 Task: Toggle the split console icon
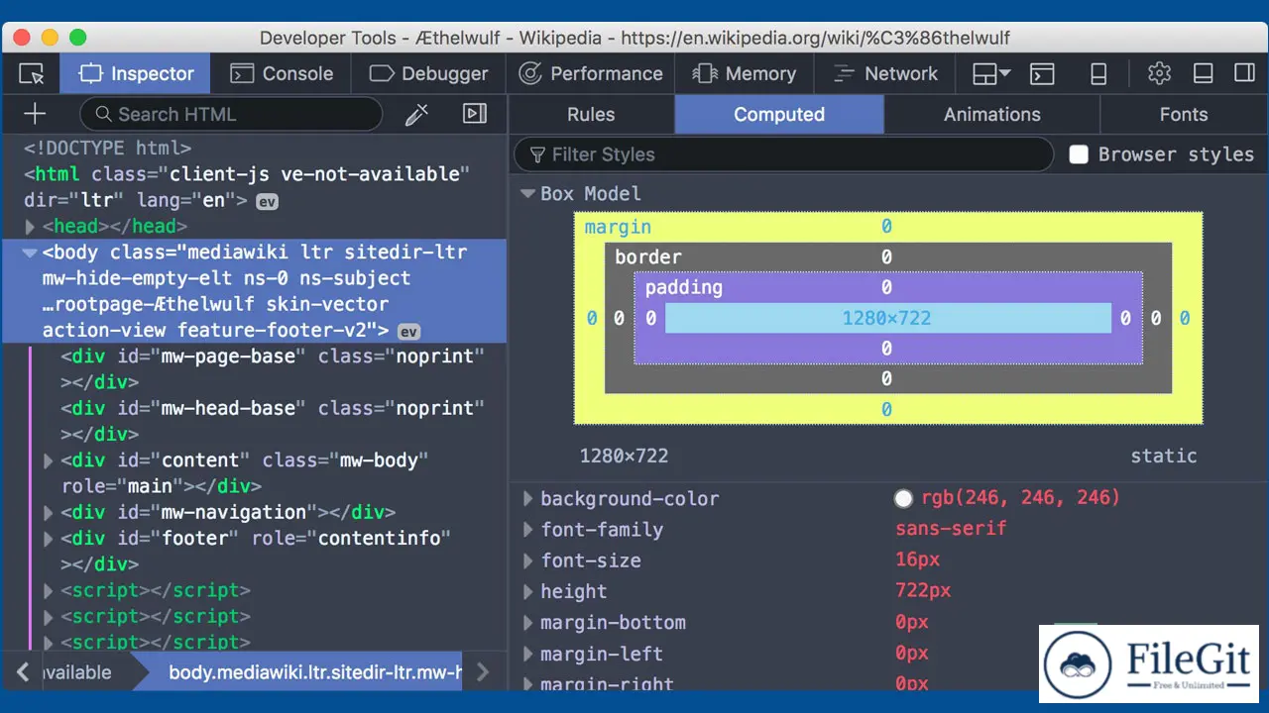pyautogui.click(x=1042, y=74)
